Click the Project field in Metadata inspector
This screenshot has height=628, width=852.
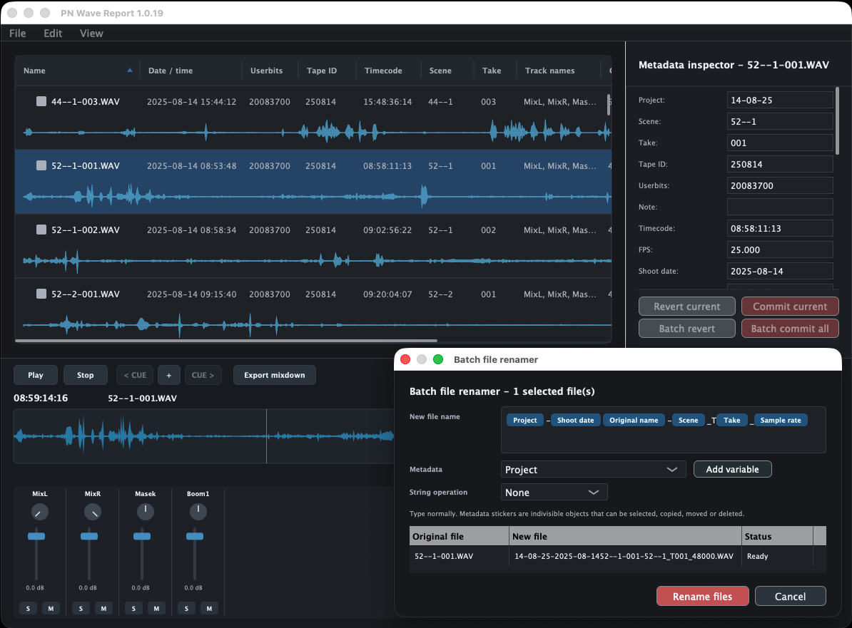click(780, 100)
